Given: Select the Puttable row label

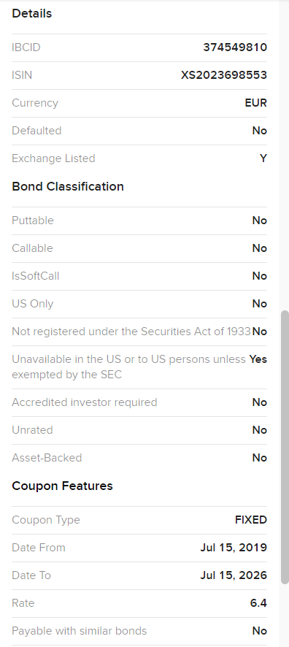Looking at the screenshot, I should (33, 221).
